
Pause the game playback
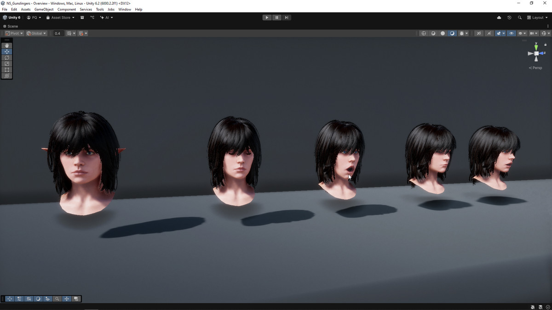[x=276, y=17]
